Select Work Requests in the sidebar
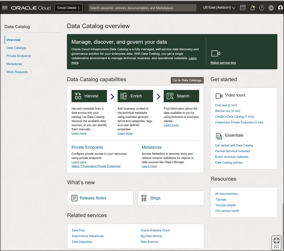Screen dimensions: 284x251 click(17, 72)
